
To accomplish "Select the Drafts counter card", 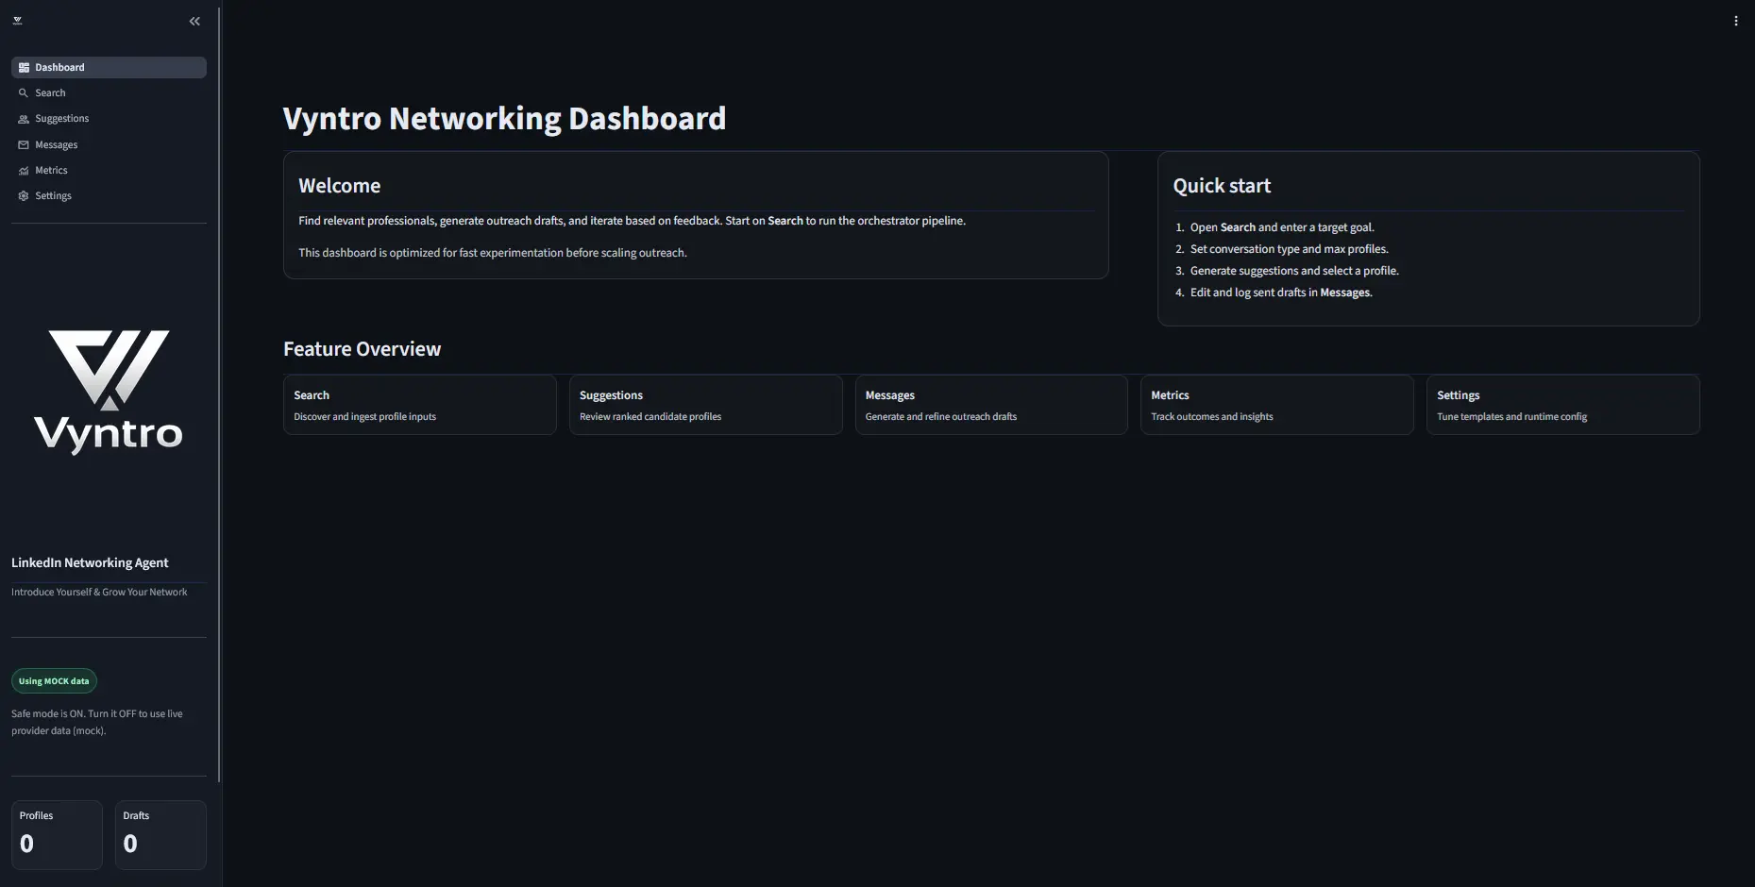I will pyautogui.click(x=160, y=834).
